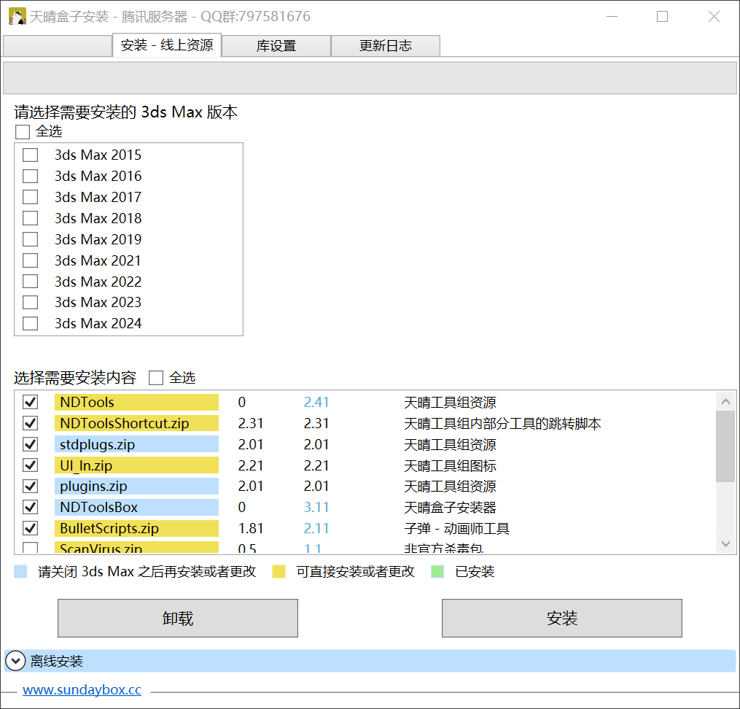Deselect the NDToolsBox checkbox
Image resolution: width=740 pixels, height=709 pixels.
(x=30, y=507)
